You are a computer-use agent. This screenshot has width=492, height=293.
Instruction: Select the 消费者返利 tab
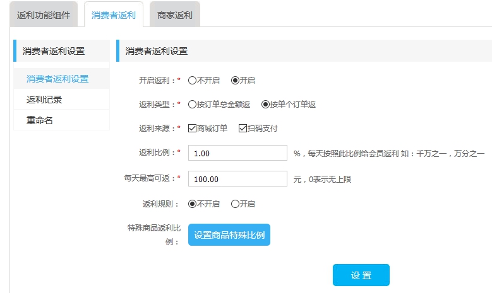pos(113,14)
